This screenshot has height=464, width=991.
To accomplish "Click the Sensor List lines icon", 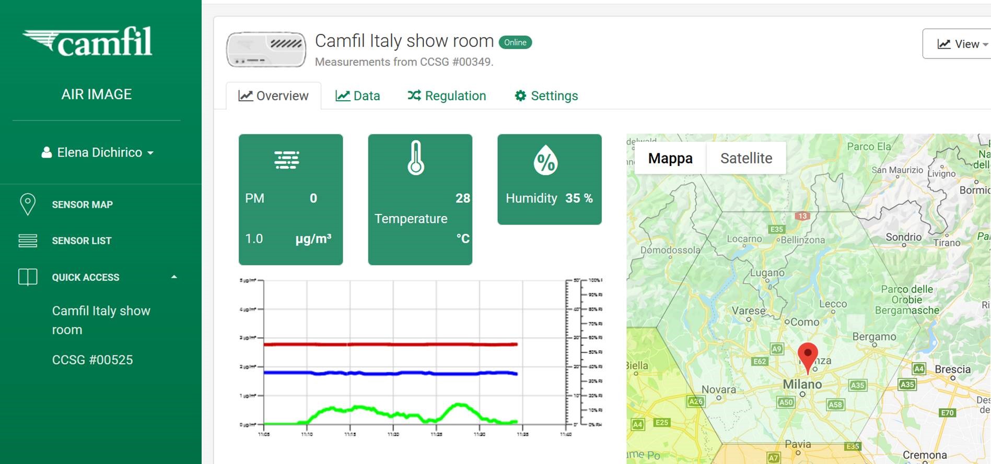I will (27, 241).
